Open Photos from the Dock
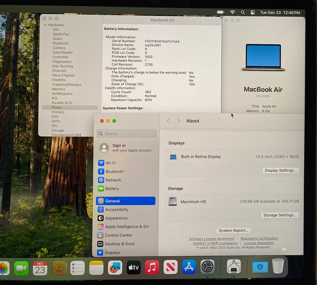 4,268
